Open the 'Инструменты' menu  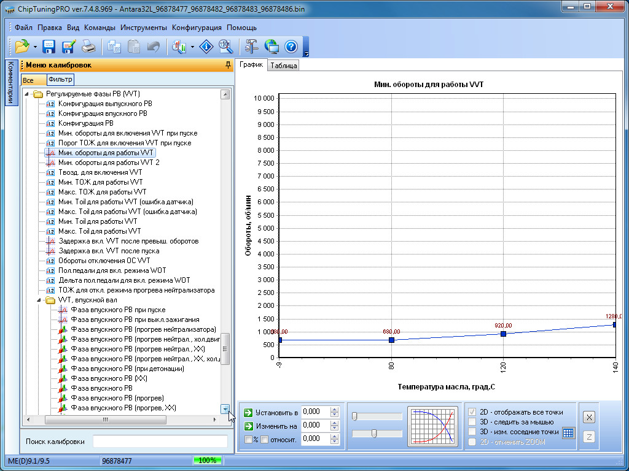coord(143,28)
